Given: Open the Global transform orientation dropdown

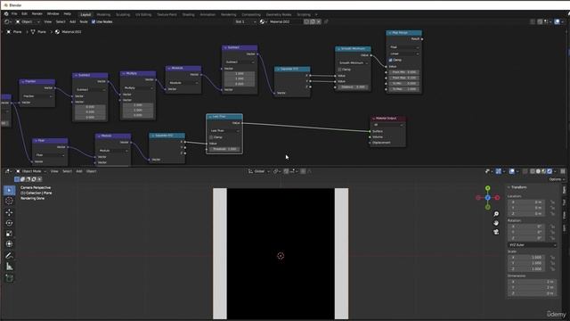Looking at the screenshot, I should pyautogui.click(x=259, y=171).
